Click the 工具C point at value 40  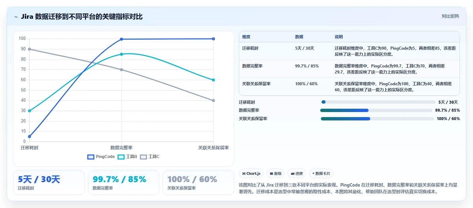coord(213,101)
